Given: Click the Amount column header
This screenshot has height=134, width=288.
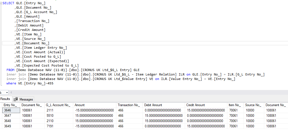Looking at the screenshot, I should click(80, 105).
